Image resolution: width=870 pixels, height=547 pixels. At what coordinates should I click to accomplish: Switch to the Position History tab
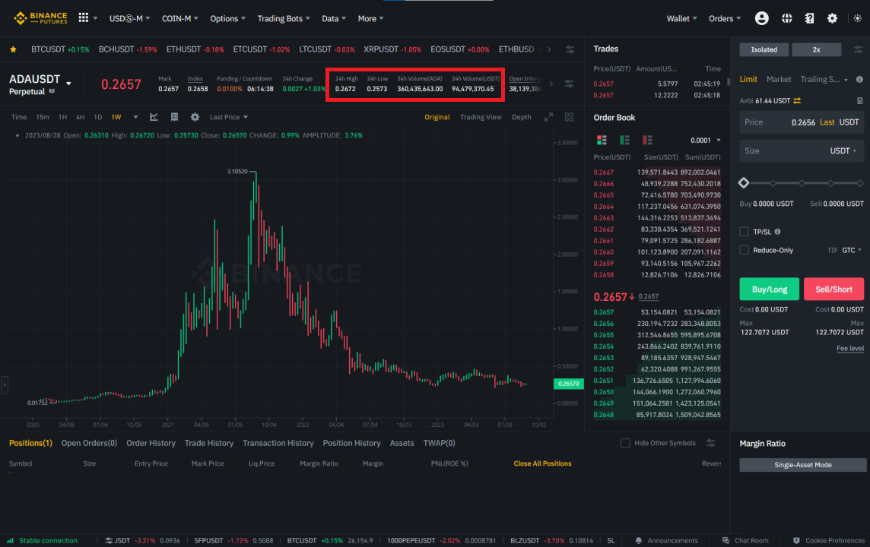coord(352,443)
